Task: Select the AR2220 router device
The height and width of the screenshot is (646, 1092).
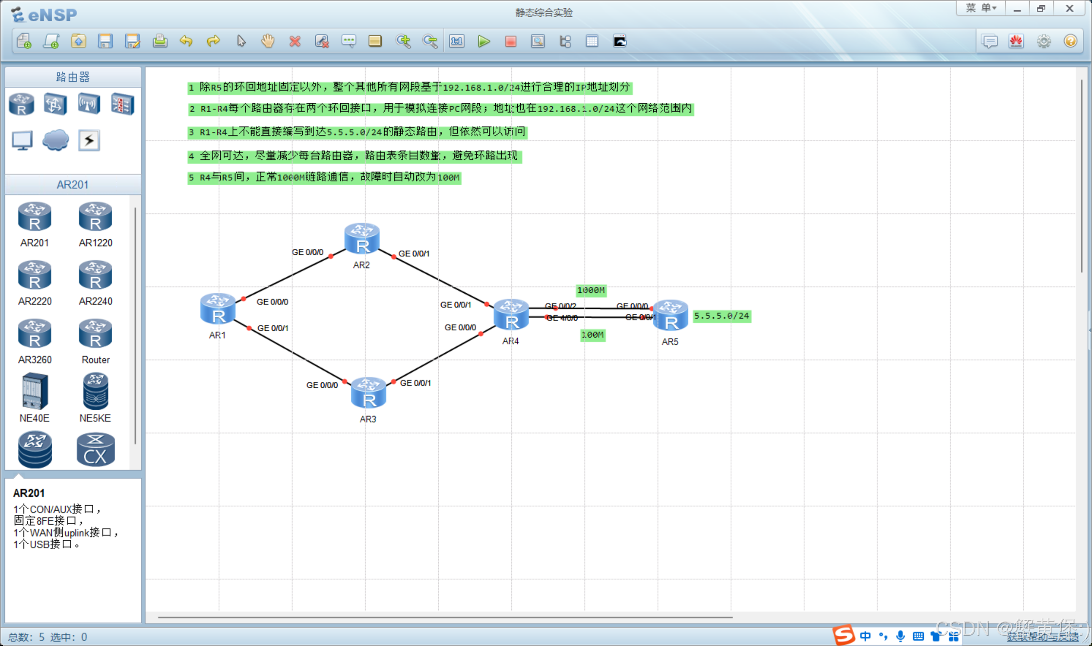Action: [x=35, y=275]
